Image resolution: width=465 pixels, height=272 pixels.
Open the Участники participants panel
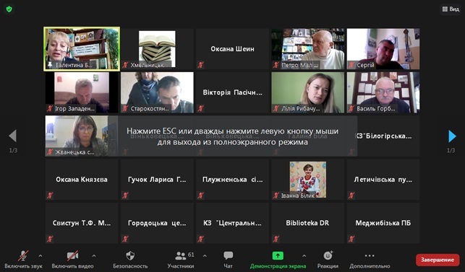(180, 255)
